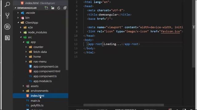197x110 pixels.
Task: Open the Search view in activity bar
Action: (x=7, y=5)
